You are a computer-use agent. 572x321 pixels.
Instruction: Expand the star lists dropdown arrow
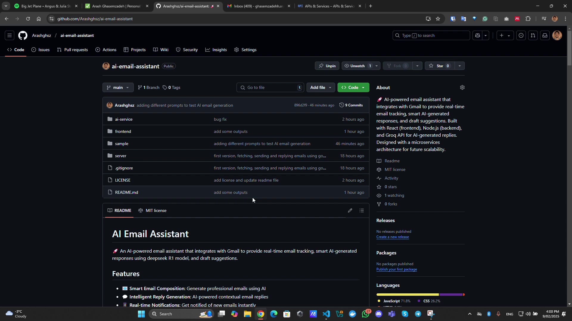(x=460, y=66)
